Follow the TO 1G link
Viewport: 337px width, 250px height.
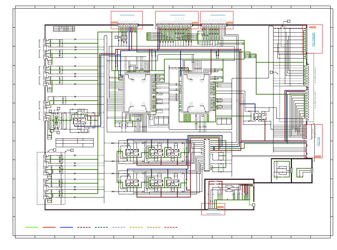coord(318,141)
